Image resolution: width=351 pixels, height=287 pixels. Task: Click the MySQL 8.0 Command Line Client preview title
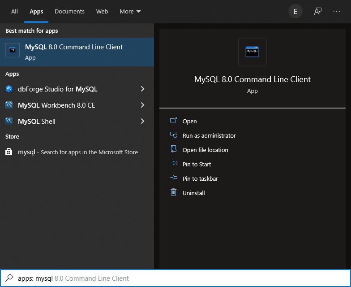click(253, 79)
